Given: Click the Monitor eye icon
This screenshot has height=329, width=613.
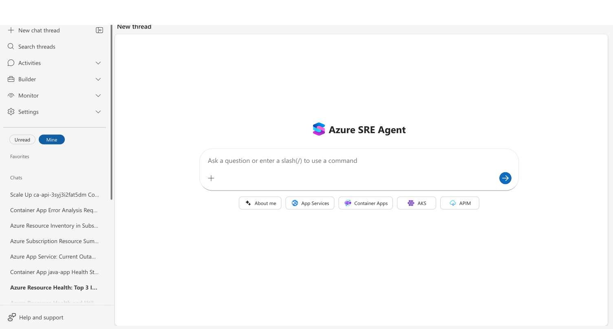Looking at the screenshot, I should pyautogui.click(x=11, y=95).
